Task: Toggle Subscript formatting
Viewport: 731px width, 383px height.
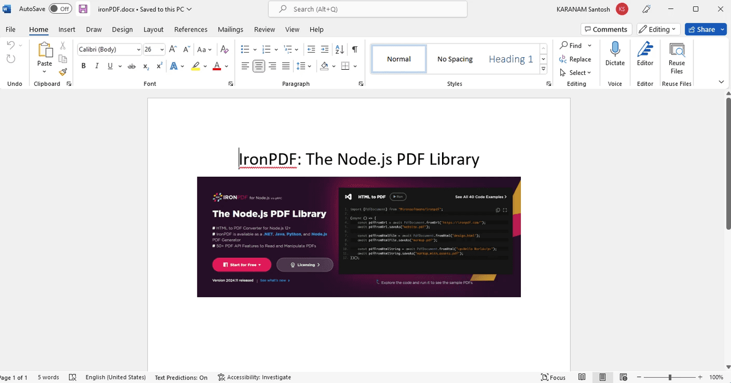Action: point(146,66)
